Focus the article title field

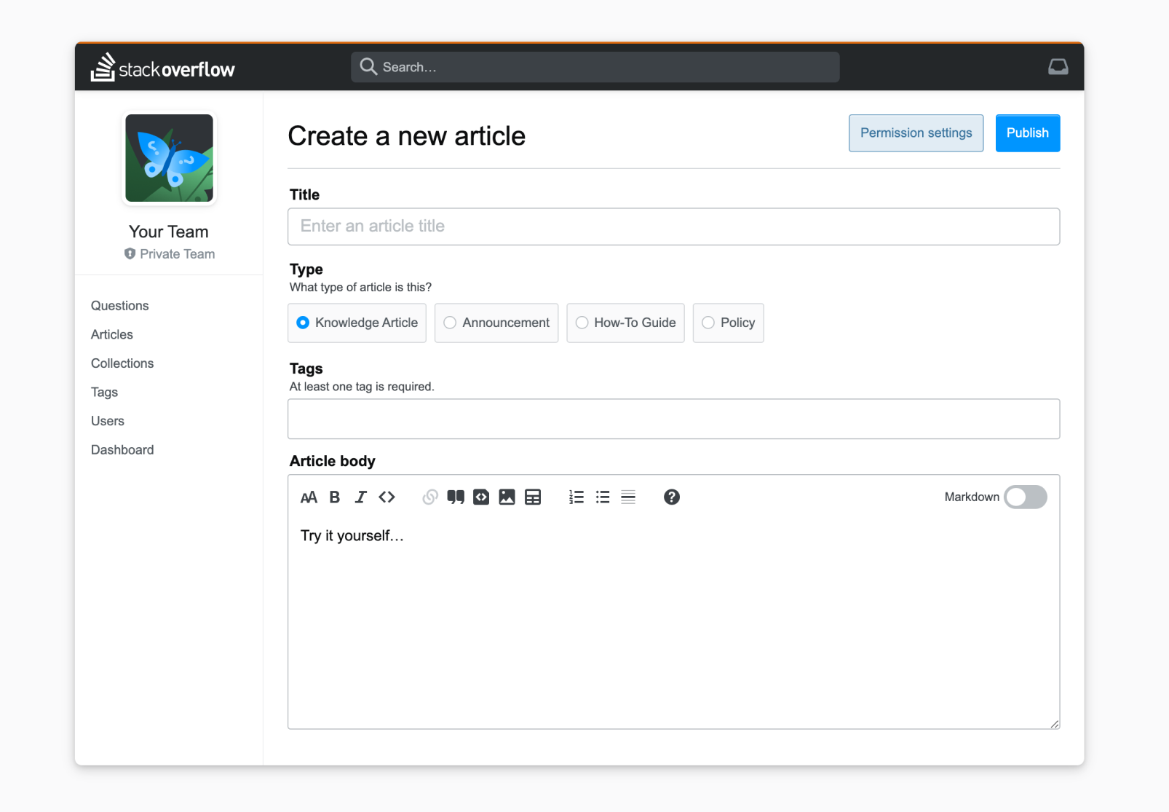point(674,226)
